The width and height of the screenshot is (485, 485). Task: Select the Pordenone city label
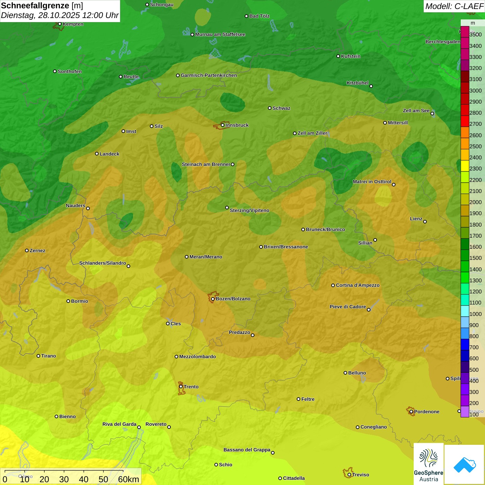[x=427, y=412]
